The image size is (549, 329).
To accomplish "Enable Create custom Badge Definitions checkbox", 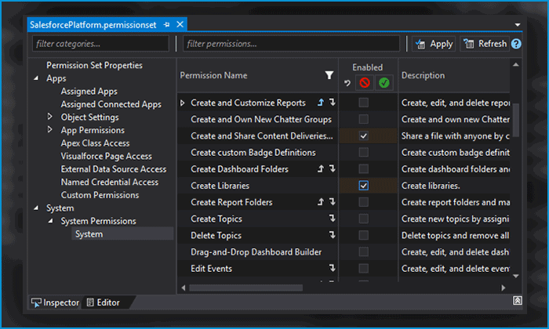I will 364,153.
